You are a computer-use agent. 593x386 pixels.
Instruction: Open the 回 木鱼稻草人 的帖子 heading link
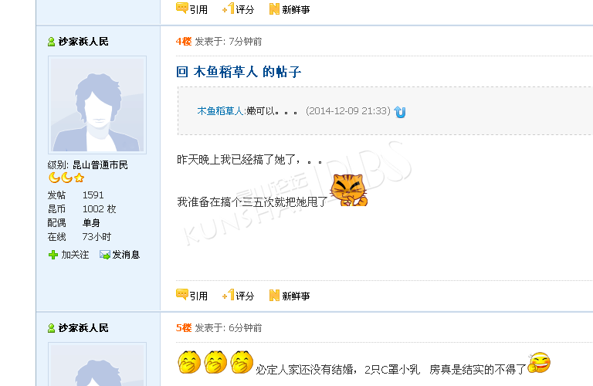pos(239,72)
